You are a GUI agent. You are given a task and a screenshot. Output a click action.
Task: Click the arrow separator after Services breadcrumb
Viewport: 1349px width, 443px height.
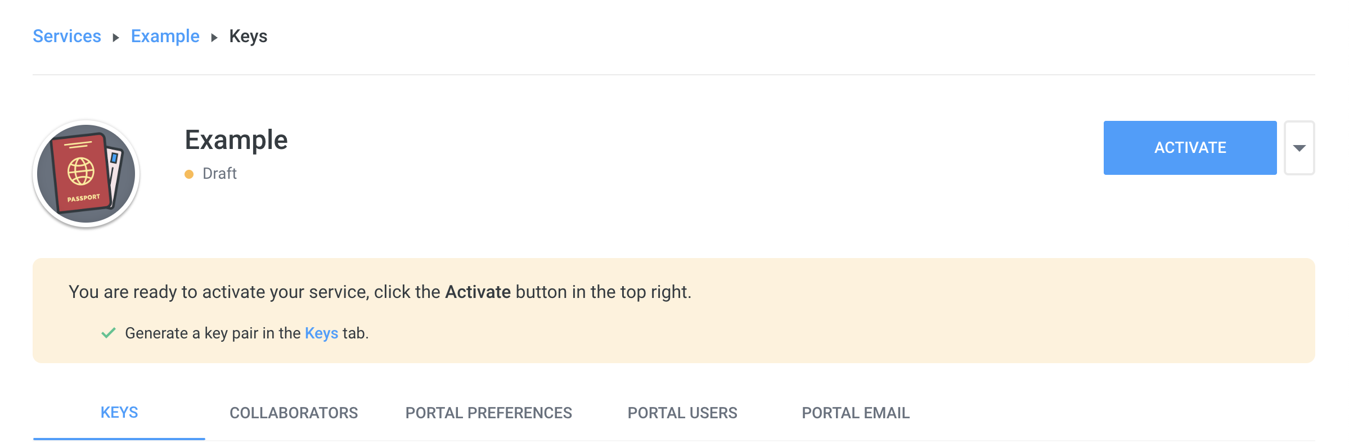(x=116, y=38)
